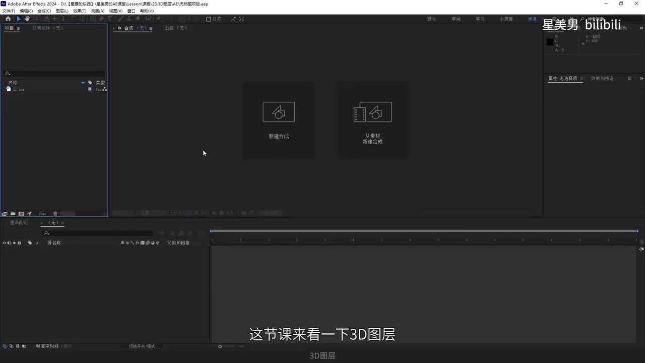Click the timeline search magnifier icon

[x=46, y=233]
